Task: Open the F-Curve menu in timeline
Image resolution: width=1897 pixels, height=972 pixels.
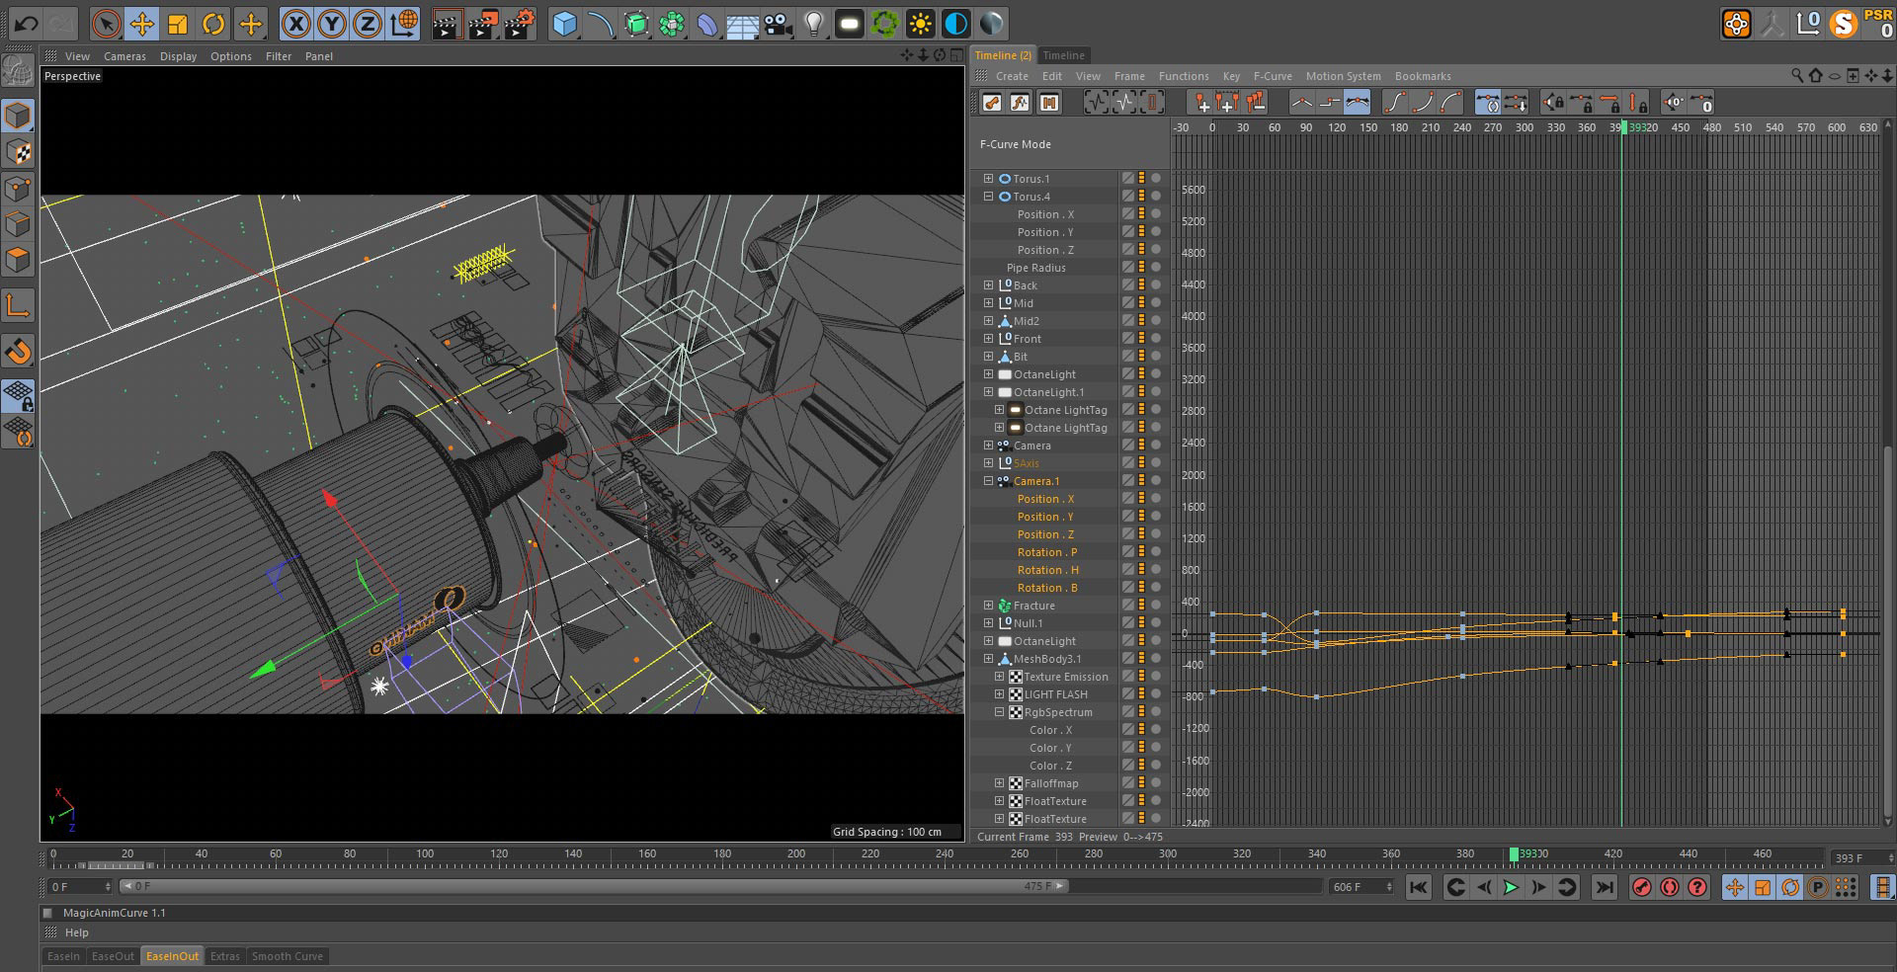Action: (1272, 76)
